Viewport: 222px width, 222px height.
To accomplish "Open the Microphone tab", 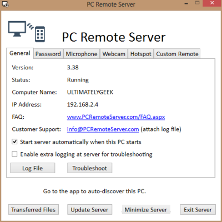I will [x=82, y=54].
